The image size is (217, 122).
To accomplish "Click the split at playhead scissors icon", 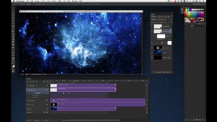I will 44,82.
